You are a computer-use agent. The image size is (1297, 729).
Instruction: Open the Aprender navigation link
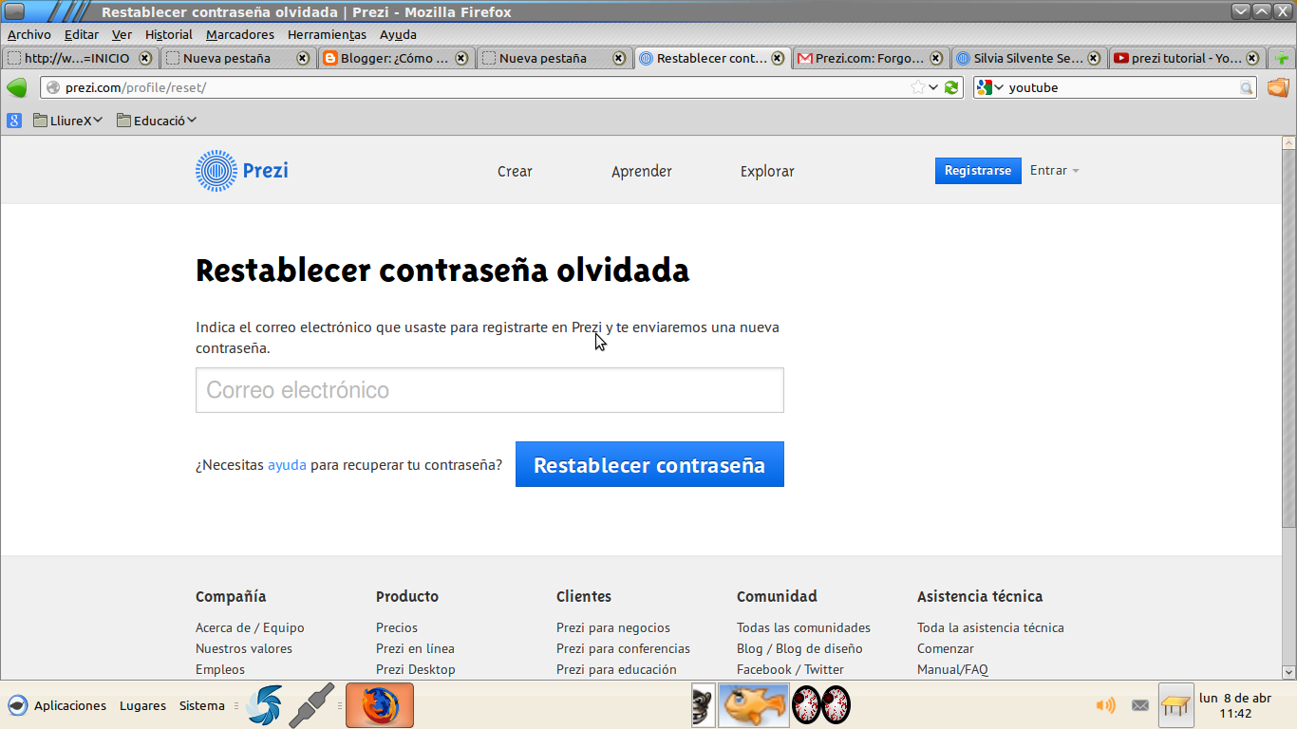click(642, 172)
